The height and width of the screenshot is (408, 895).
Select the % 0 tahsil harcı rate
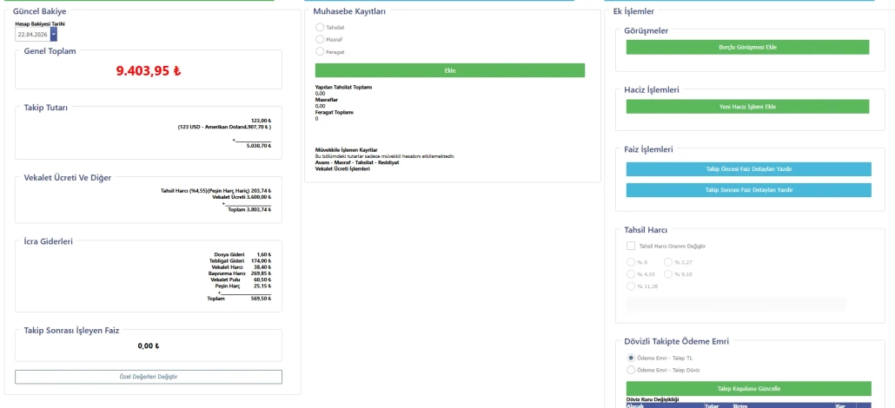tap(631, 261)
